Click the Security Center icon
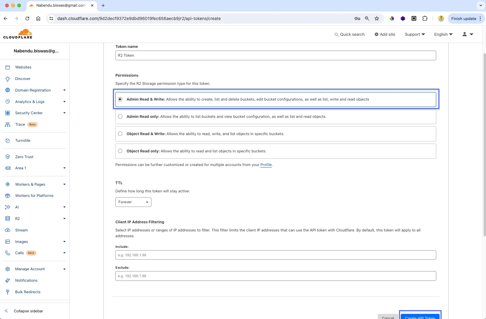The width and height of the screenshot is (486, 319). pyautogui.click(x=8, y=113)
